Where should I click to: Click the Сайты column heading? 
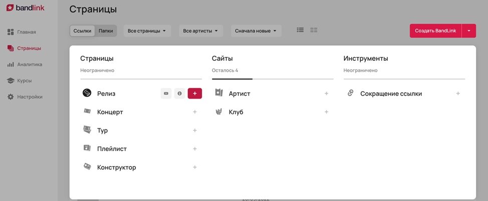[222, 58]
